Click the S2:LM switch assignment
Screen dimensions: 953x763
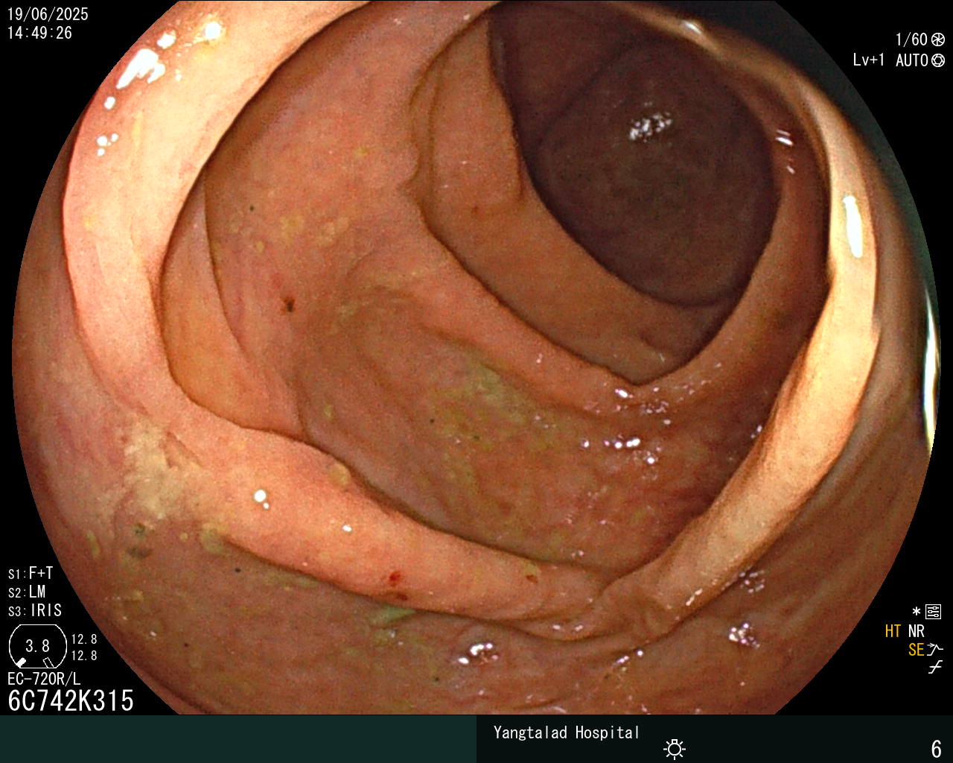point(27,592)
